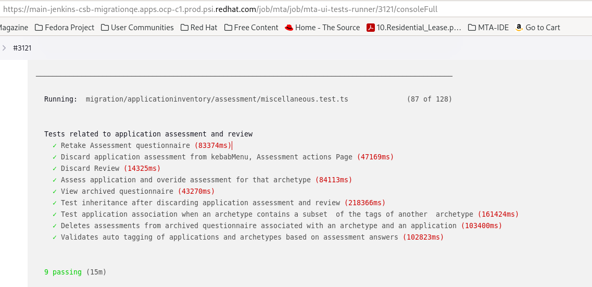
Task: Click the Free Content folder icon
Action: [228, 28]
